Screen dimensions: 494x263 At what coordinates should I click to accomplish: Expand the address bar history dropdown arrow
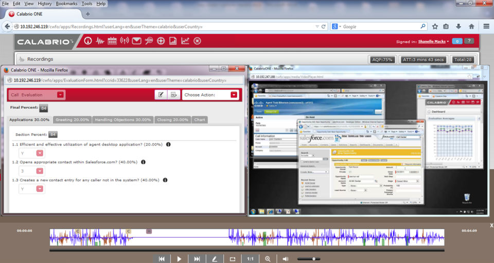317,27
